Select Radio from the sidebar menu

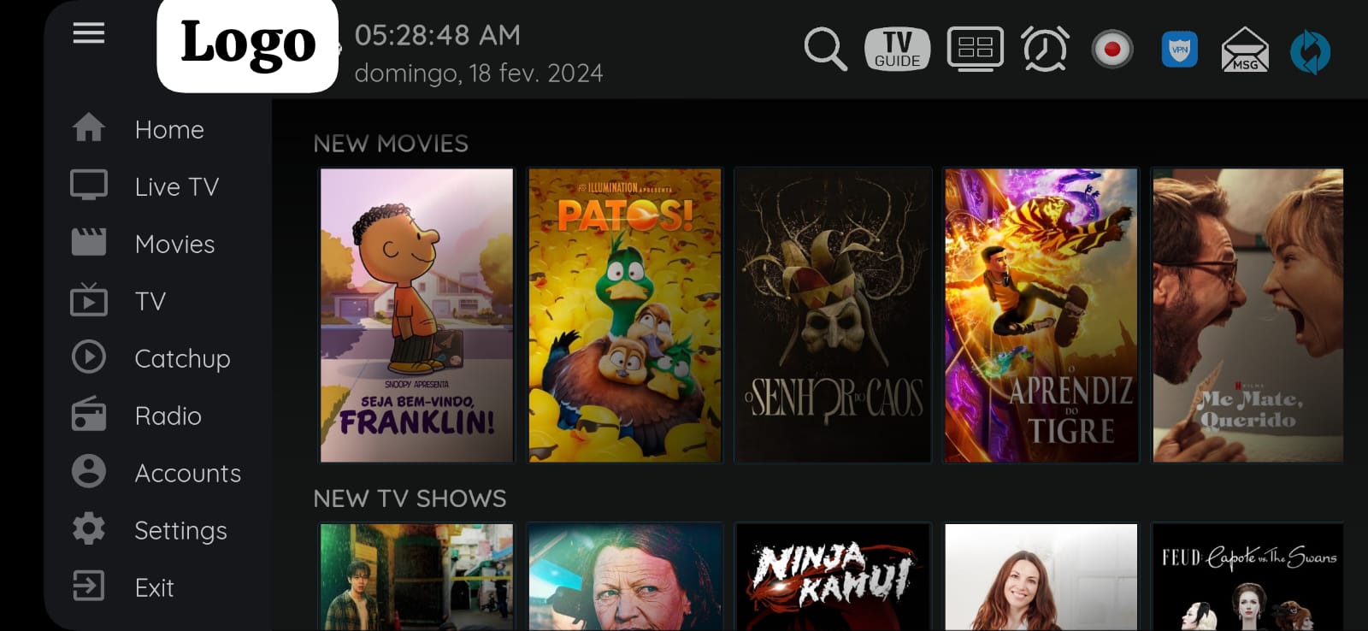[137, 416]
